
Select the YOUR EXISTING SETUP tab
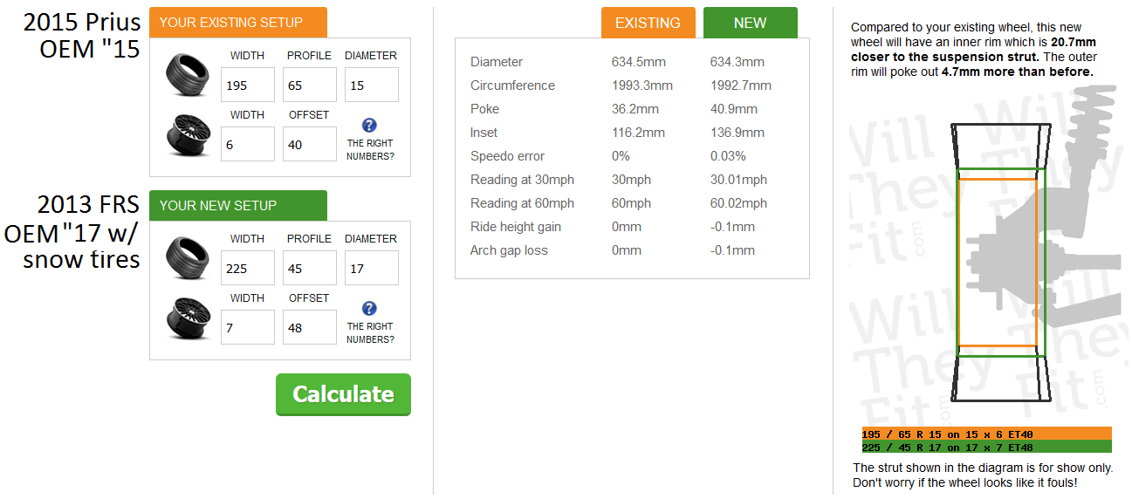[238, 22]
